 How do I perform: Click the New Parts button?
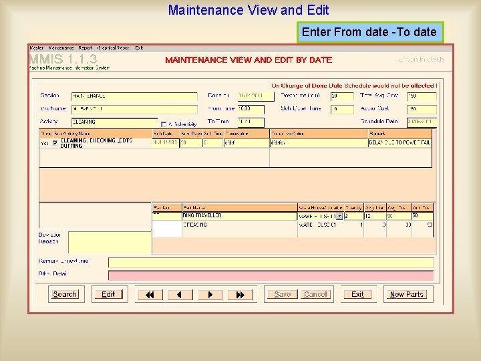coord(406,294)
